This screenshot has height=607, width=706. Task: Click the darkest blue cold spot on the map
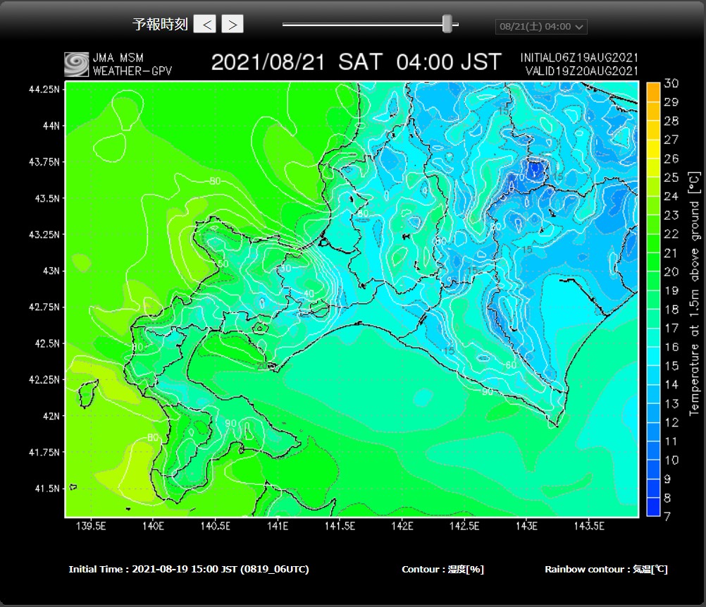pyautogui.click(x=535, y=169)
